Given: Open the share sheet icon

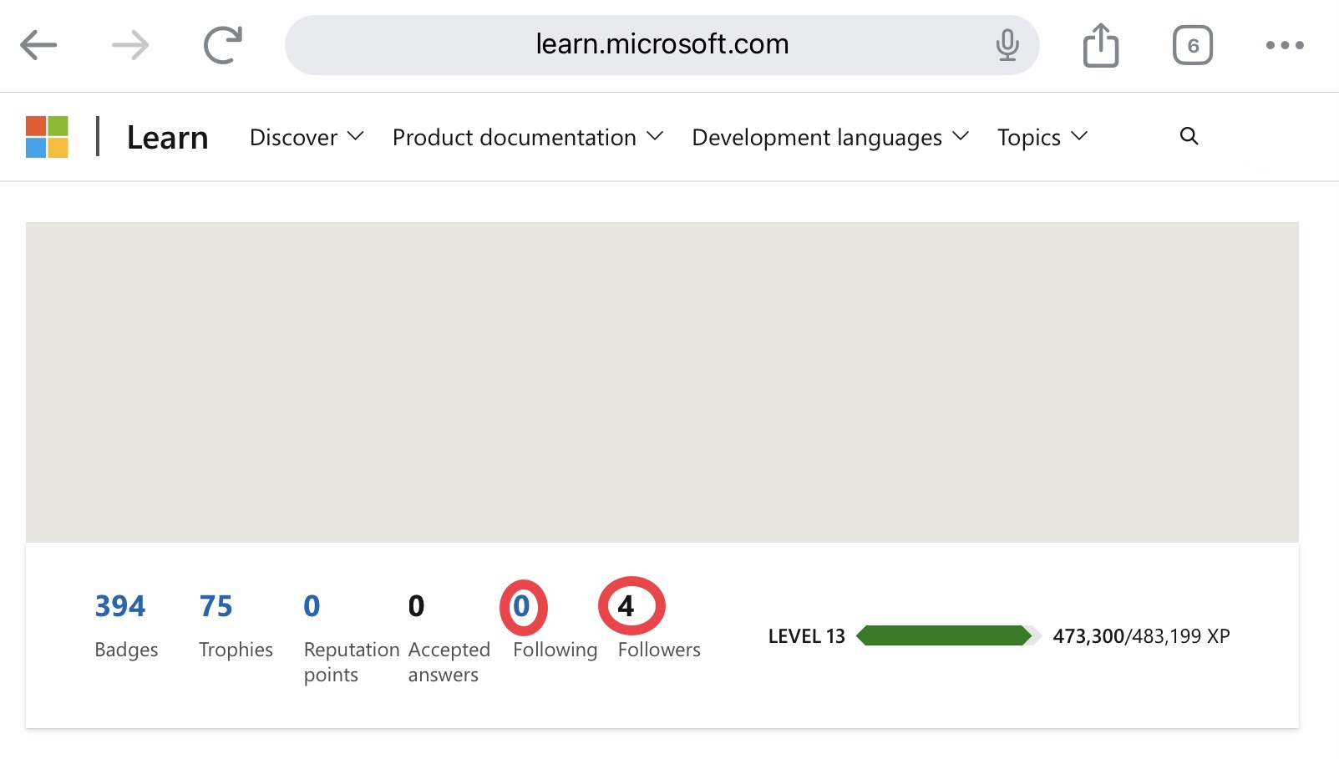Looking at the screenshot, I should 1101,45.
